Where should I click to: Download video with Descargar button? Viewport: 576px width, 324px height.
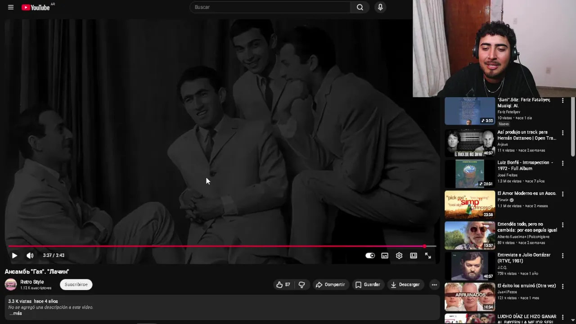click(405, 285)
